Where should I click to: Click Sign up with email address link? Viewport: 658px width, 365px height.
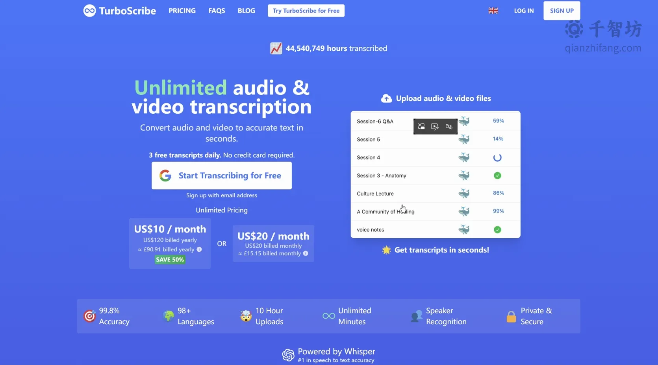coord(222,195)
